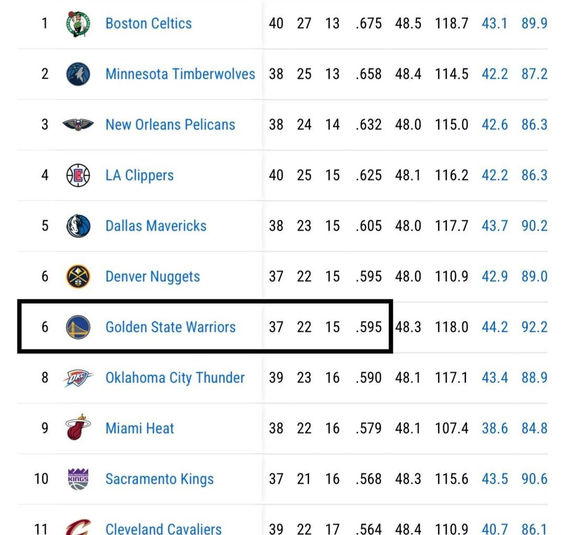The width and height of the screenshot is (565, 535).
Task: Click the Denver Nuggets logo
Action: click(77, 276)
